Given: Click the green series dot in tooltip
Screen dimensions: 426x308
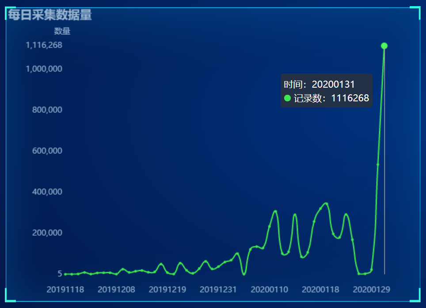Looking at the screenshot, I should (287, 98).
